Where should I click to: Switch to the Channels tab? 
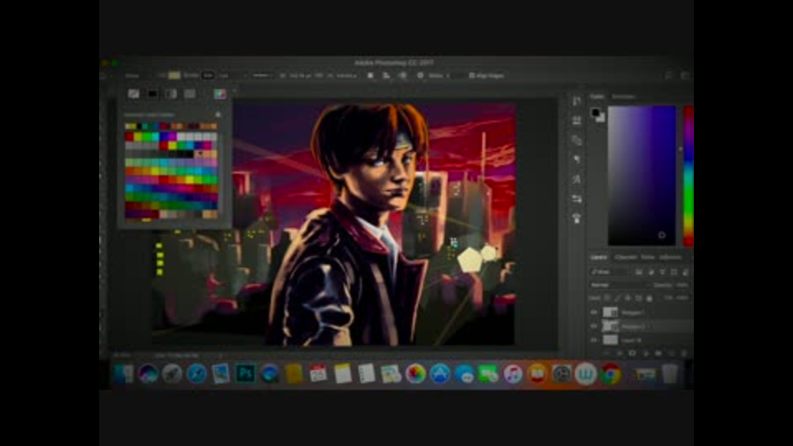[x=625, y=258]
